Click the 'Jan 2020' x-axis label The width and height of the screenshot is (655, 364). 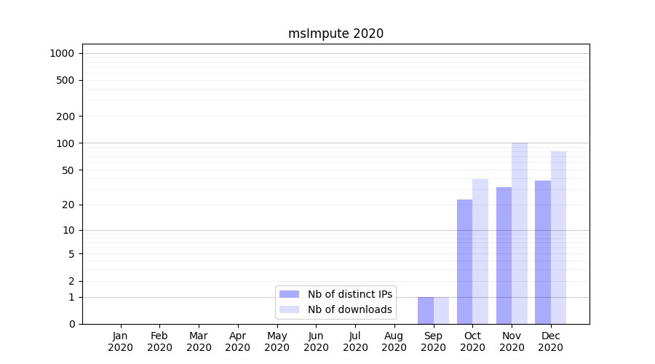[120, 341]
